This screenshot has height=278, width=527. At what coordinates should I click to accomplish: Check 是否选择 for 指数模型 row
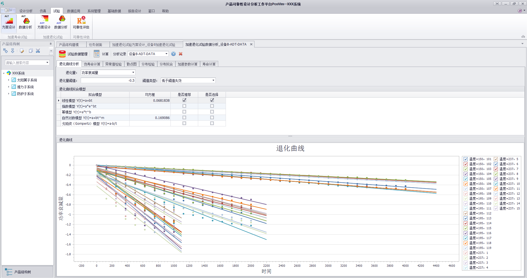212,106
